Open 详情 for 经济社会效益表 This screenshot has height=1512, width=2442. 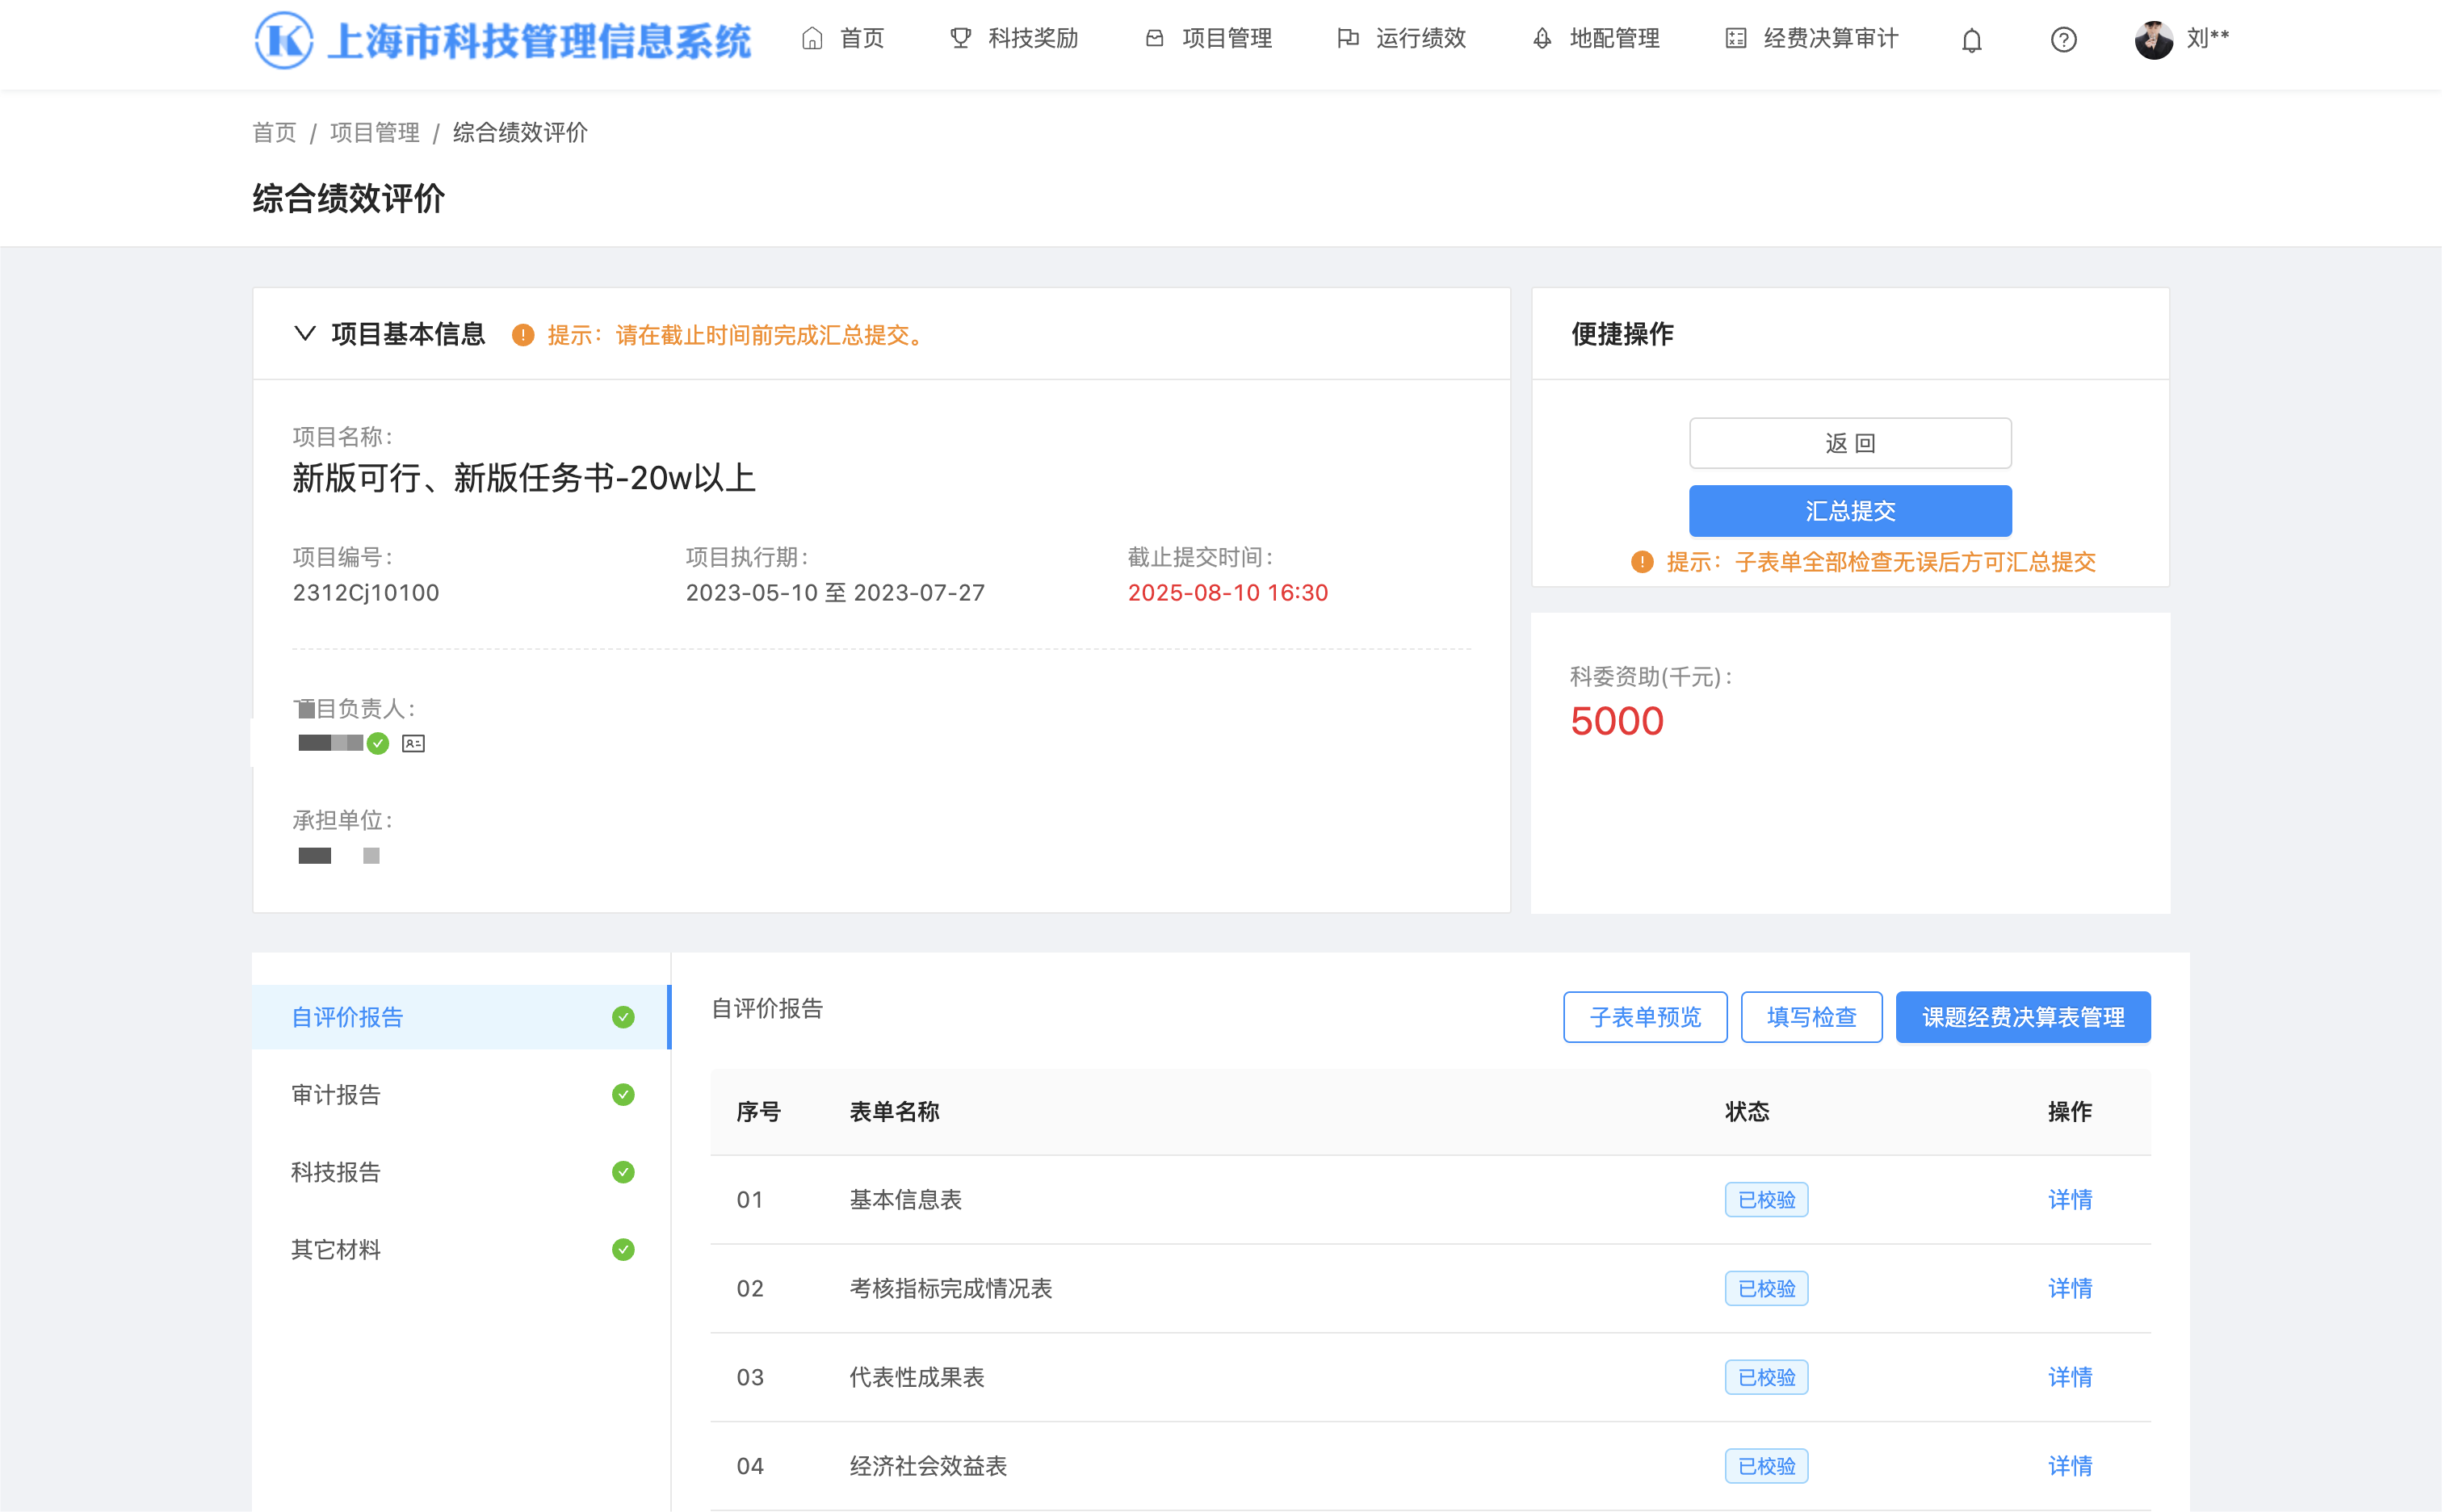pyautogui.click(x=2070, y=1467)
